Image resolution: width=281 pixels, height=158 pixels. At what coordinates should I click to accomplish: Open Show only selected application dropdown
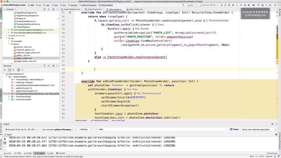[259, 129]
